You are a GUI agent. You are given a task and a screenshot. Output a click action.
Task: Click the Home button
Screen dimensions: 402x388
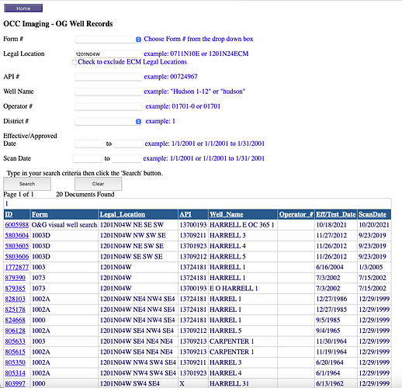coord(23,9)
